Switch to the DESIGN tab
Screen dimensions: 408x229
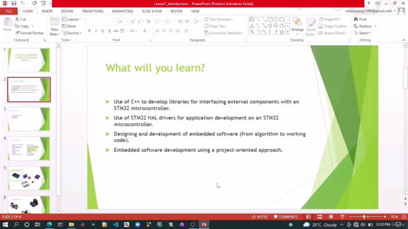(x=67, y=11)
